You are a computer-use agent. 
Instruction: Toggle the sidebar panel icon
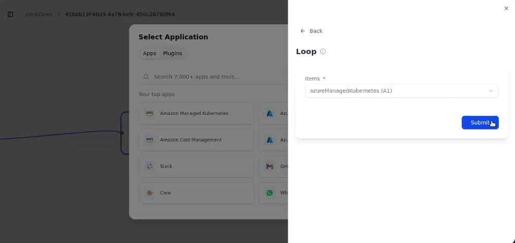[11, 14]
